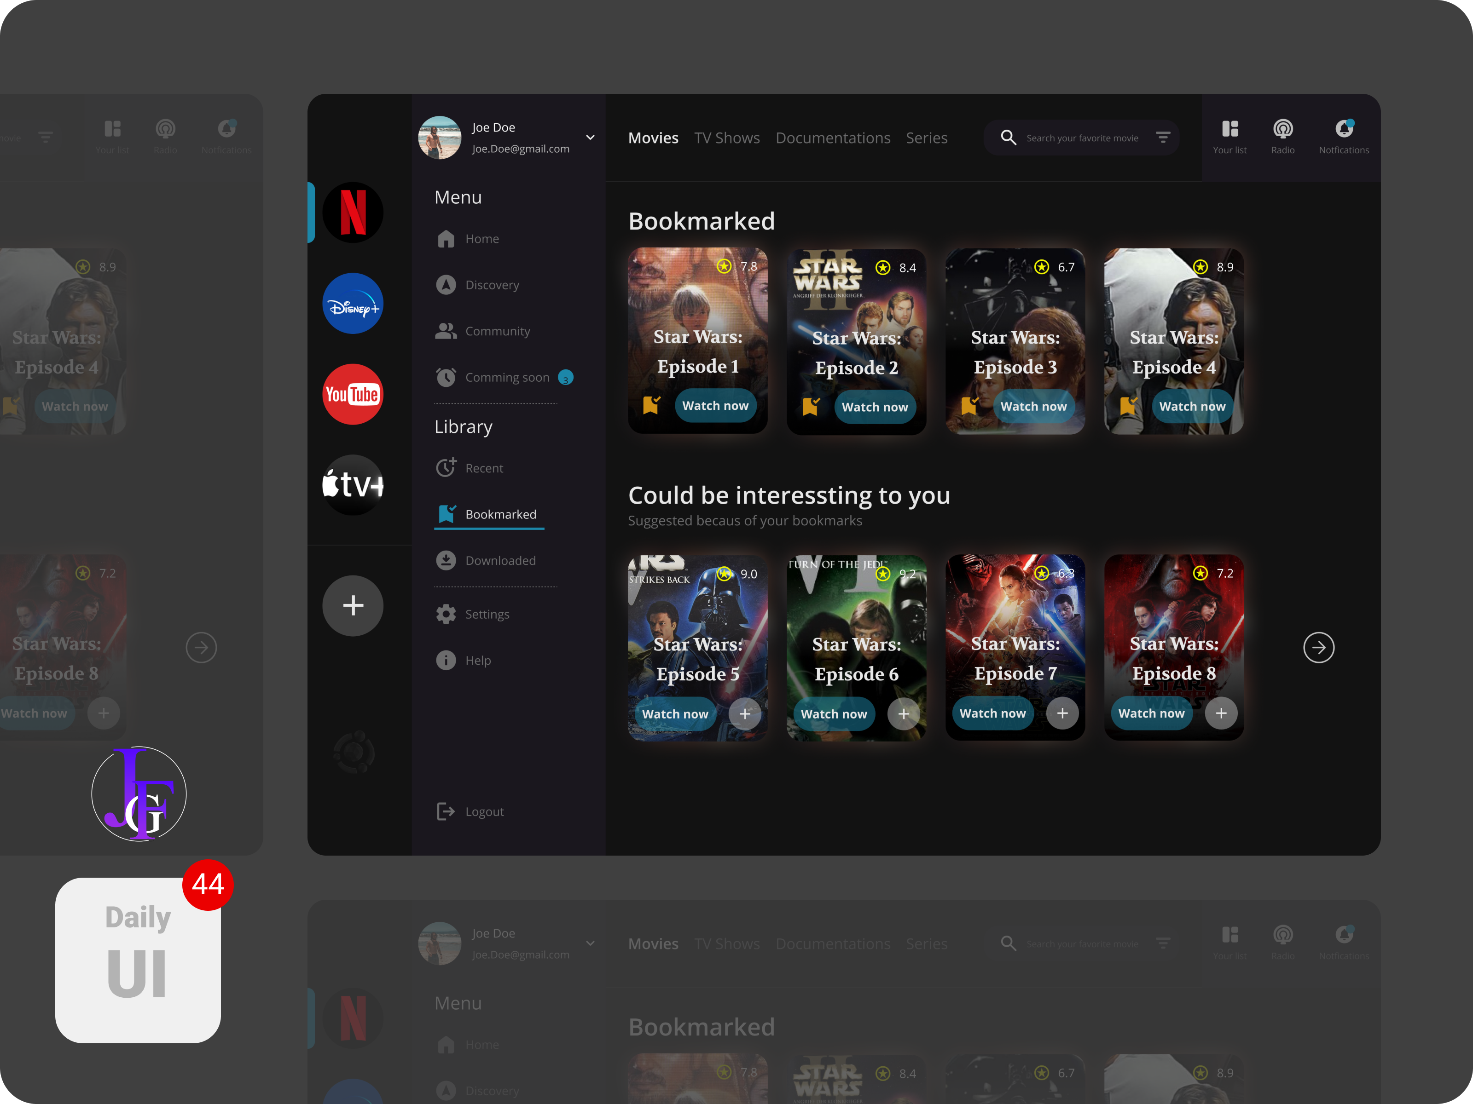
Task: Open Apple TV+ service
Action: (x=352, y=484)
